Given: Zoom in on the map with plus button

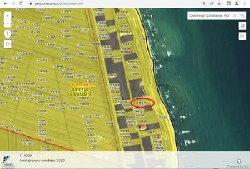Looking at the screenshot, I should click(x=7, y=16).
